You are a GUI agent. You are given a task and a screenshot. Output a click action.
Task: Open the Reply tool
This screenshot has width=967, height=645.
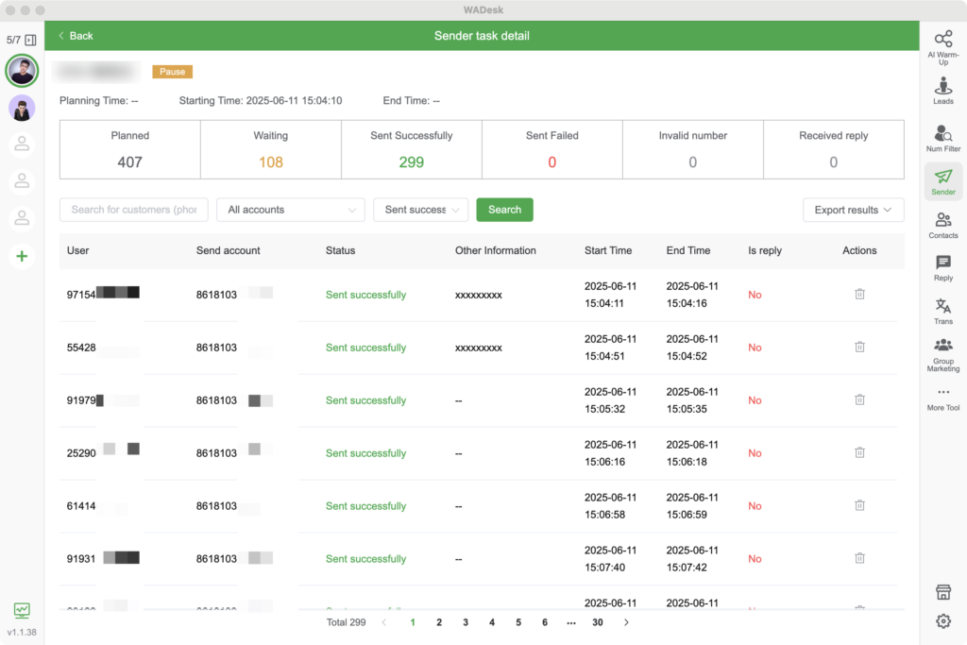943,268
